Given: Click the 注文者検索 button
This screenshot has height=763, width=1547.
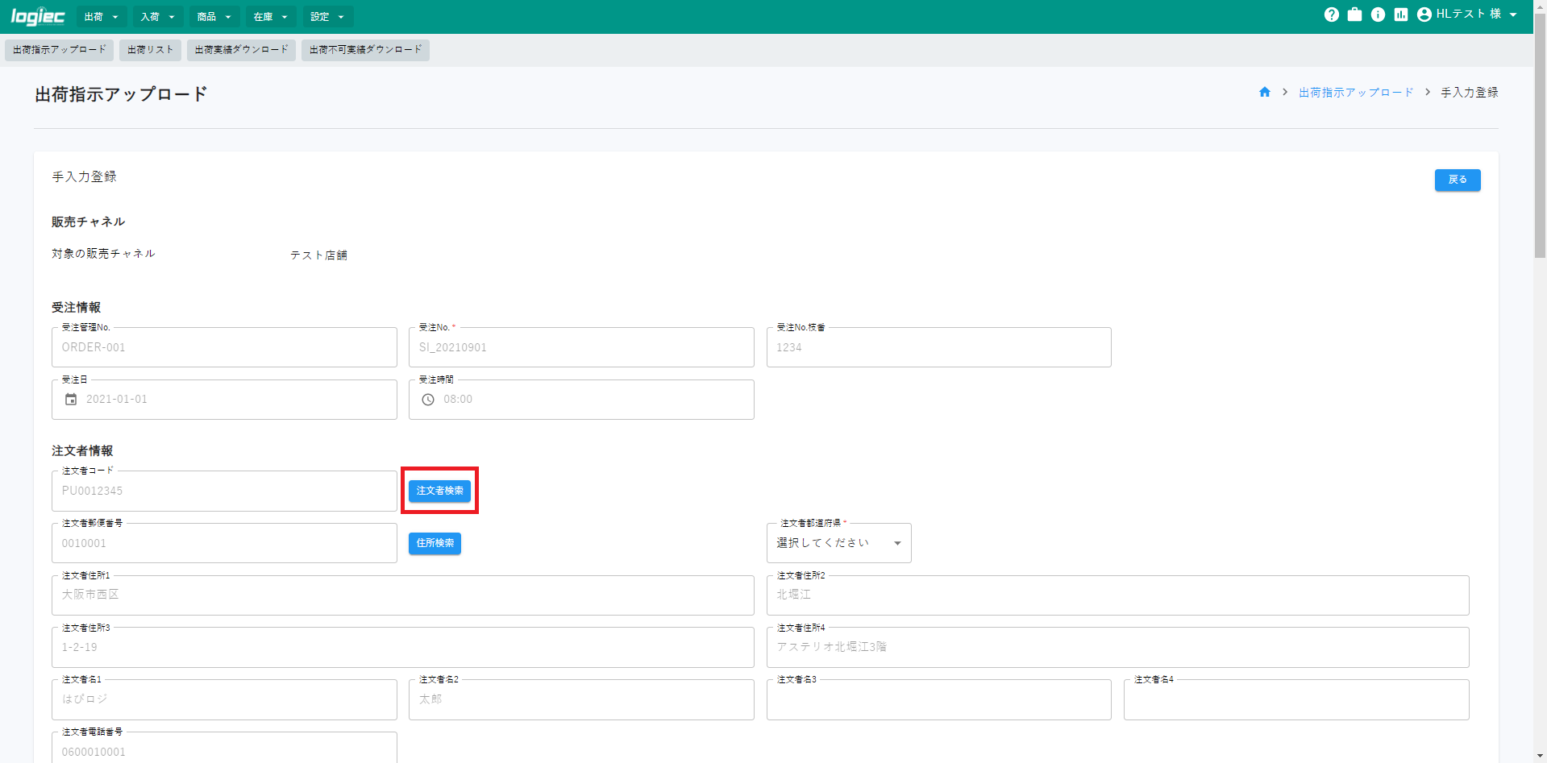Looking at the screenshot, I should [x=440, y=491].
